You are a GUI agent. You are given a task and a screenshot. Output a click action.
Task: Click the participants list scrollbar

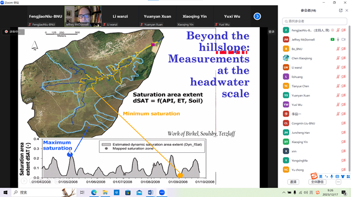[349, 98]
